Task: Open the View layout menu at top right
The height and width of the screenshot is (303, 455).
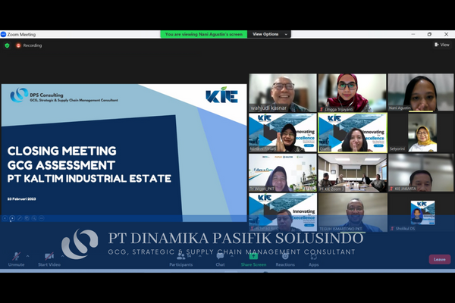Action: click(x=442, y=45)
